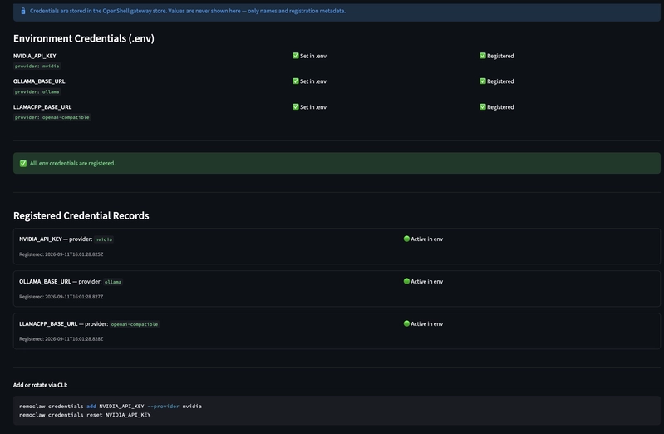Viewport: 664px width, 434px height.
Task: Click NVIDIA_API_KEY 'Set in .env' green checkmark
Action: click(x=296, y=56)
